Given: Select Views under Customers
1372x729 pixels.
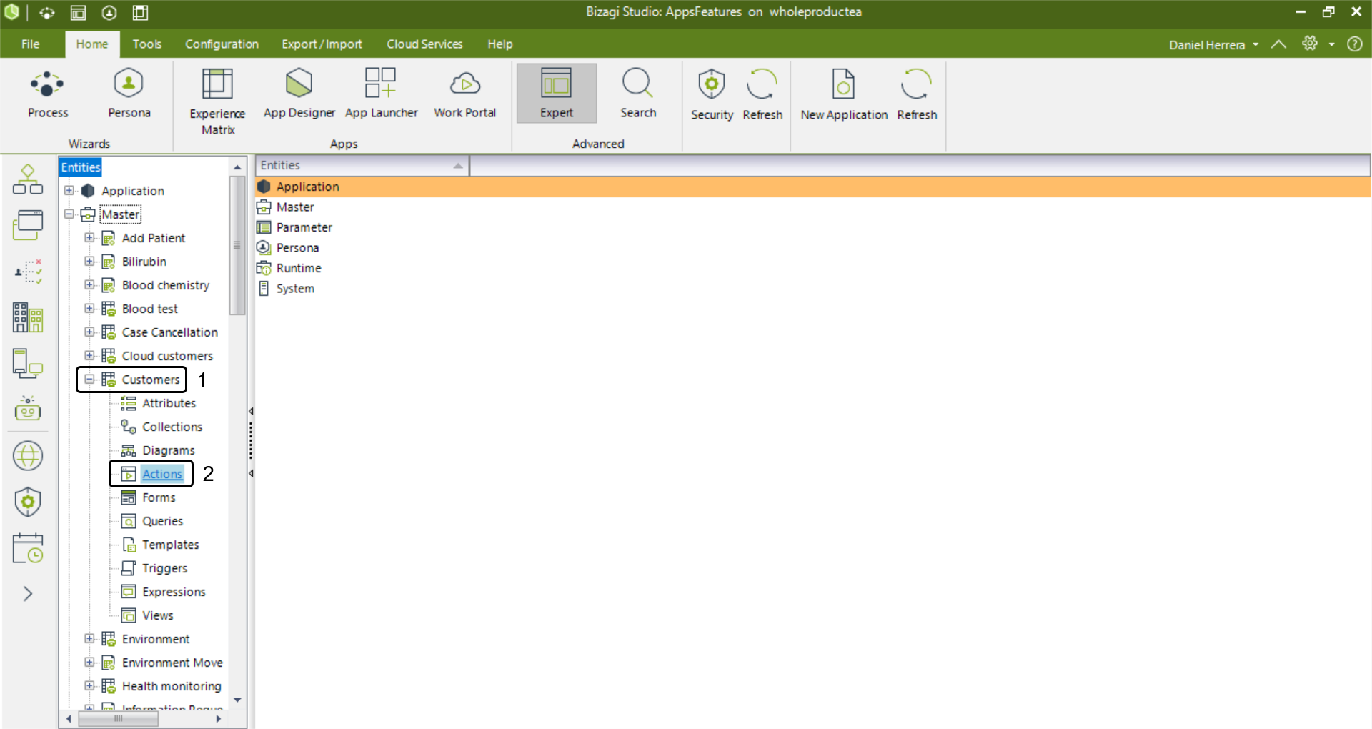Looking at the screenshot, I should (157, 615).
